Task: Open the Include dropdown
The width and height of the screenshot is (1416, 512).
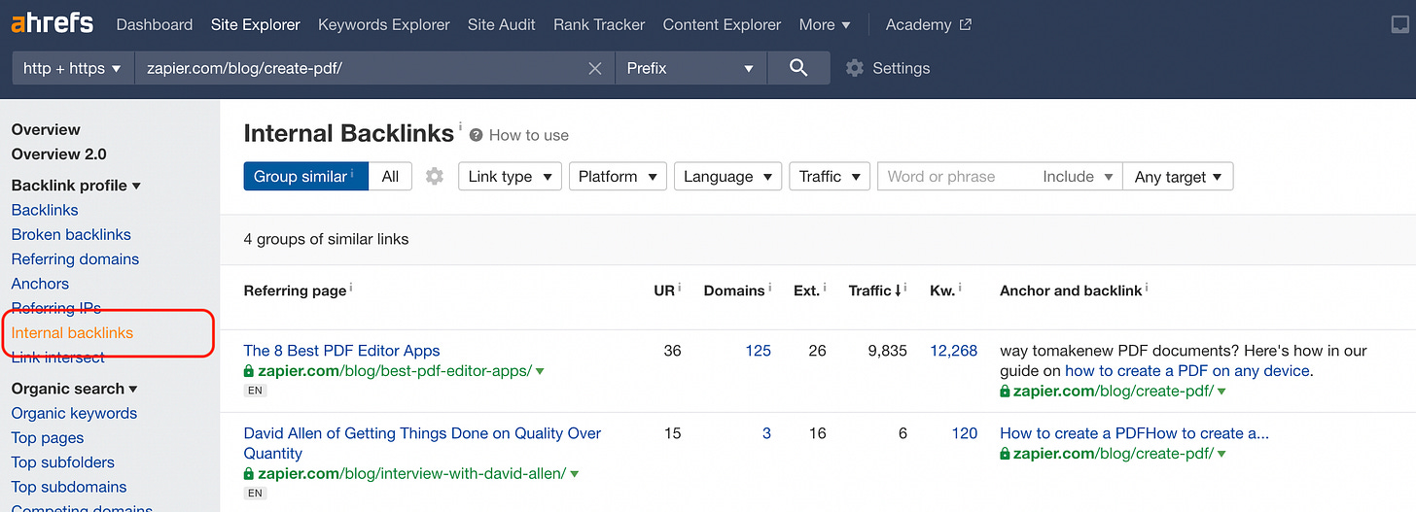Action: tap(1078, 177)
